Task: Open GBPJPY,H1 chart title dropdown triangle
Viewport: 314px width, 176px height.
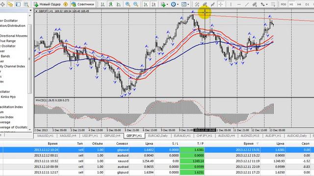Action: coord(36,11)
